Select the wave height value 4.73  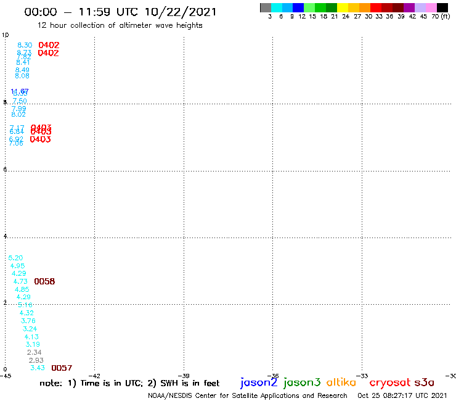click(x=20, y=281)
